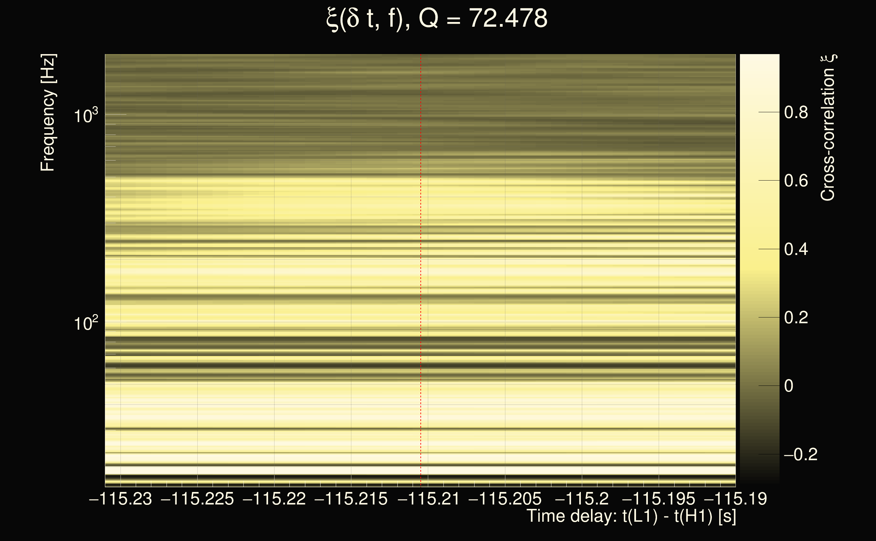Click the −115.215 time delay tick label
Screen dimensions: 876x541
point(351,499)
